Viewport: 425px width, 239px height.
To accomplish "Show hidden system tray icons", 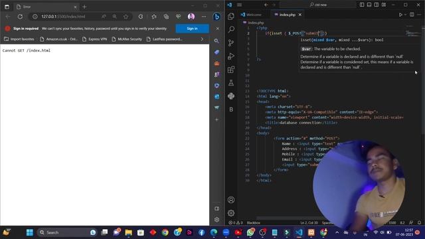I will coord(337,232).
